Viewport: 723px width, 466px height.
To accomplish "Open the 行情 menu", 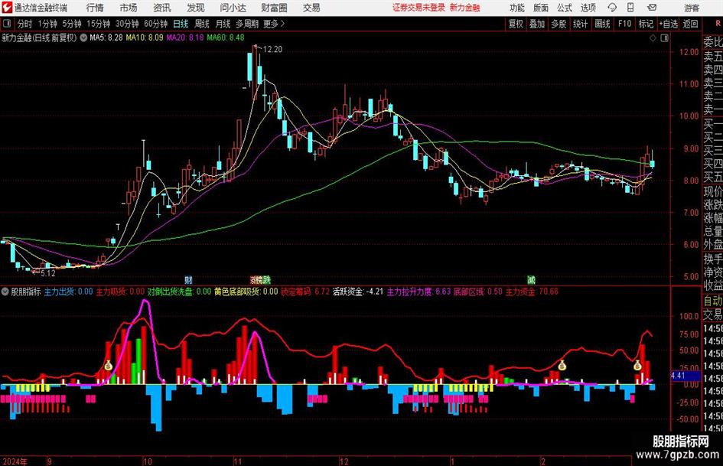I will tap(95, 8).
